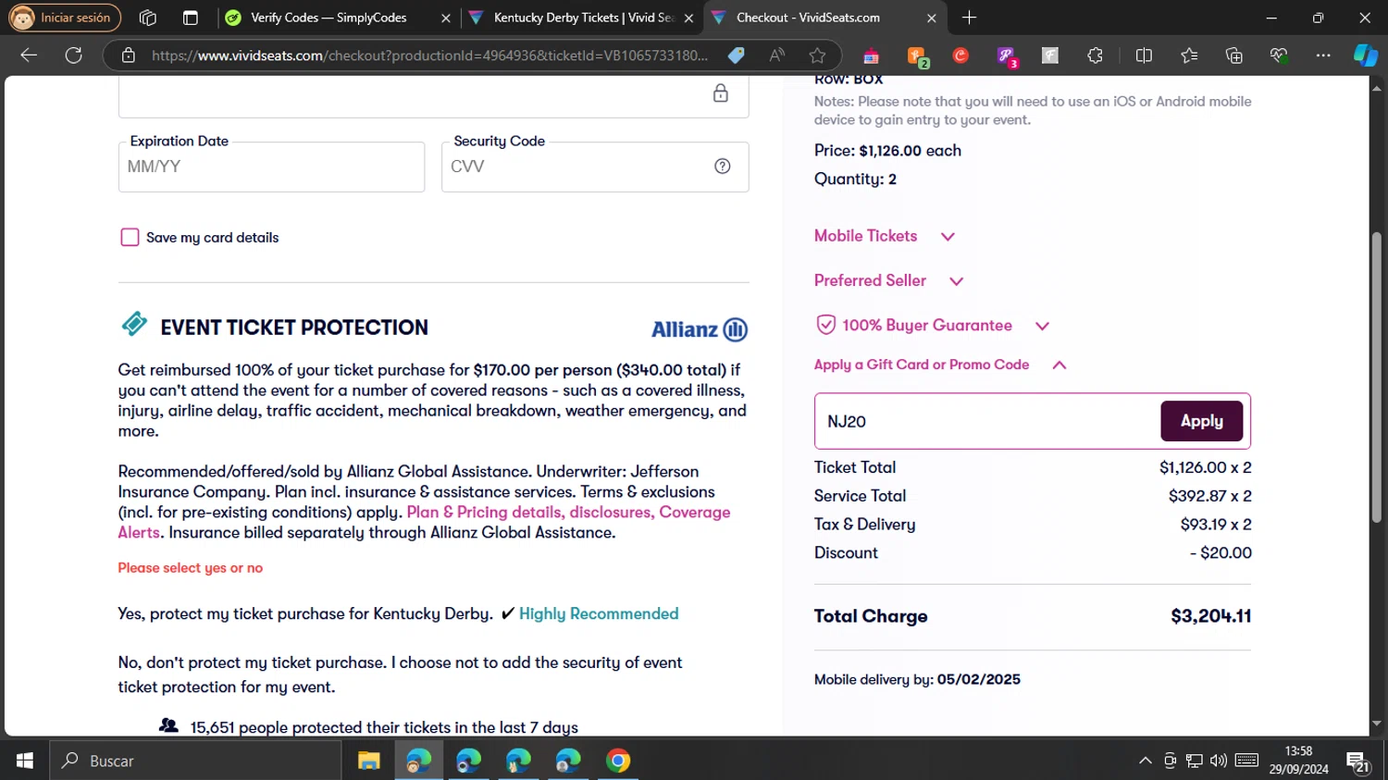Click the CVV help question mark icon
The height and width of the screenshot is (780, 1388).
pos(722,167)
